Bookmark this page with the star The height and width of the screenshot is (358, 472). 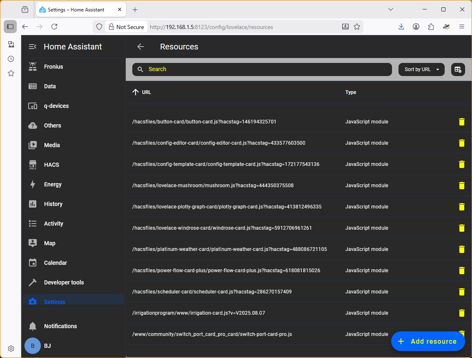pos(357,27)
